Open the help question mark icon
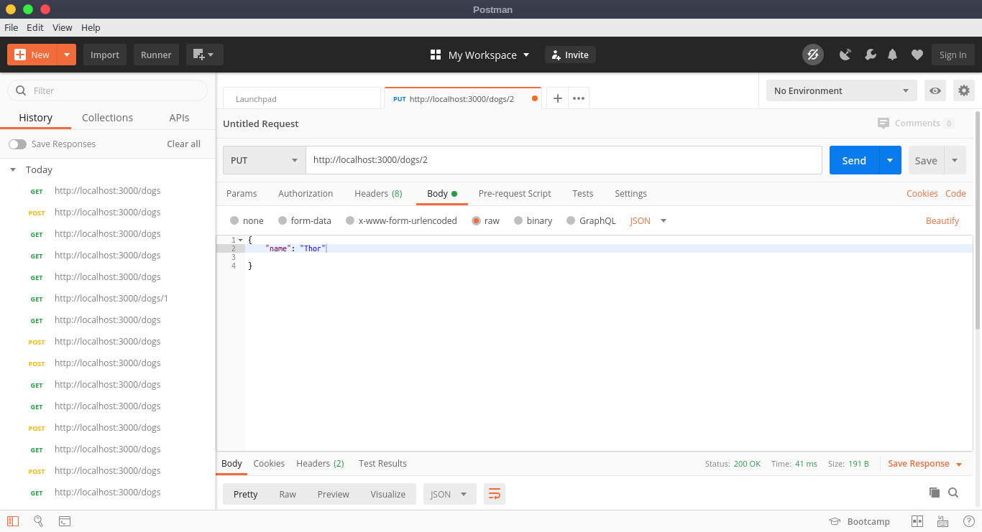The image size is (982, 532). coord(968,521)
